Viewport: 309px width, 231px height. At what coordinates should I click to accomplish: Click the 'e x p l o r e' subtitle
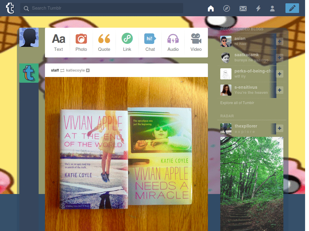pos(245,132)
